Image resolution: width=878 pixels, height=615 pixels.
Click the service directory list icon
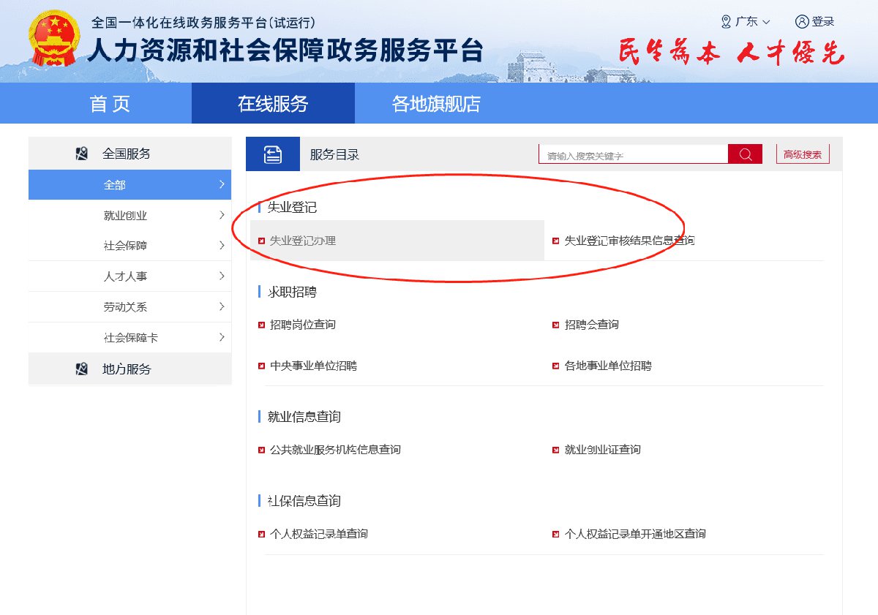point(273,154)
